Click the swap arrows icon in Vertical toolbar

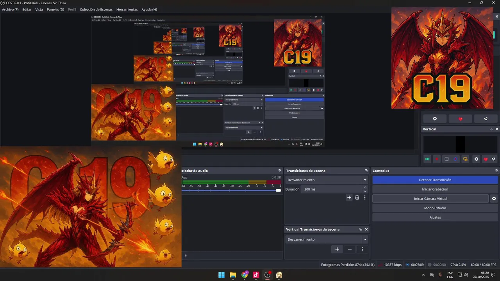coord(493,159)
